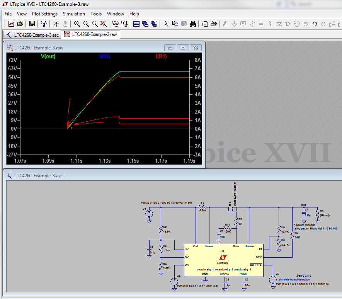Click the {Rload} resistor value text
Image resolution: width=342 pixels, height=299 pixels.
325,215
